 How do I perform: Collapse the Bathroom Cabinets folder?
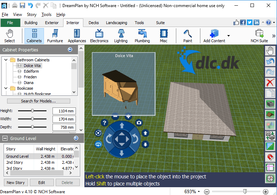coord(6,60)
